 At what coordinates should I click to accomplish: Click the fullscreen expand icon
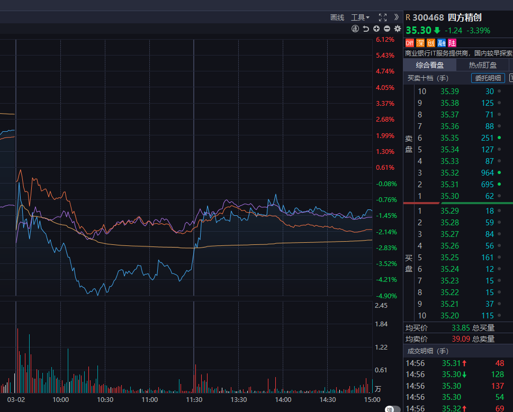click(383, 17)
